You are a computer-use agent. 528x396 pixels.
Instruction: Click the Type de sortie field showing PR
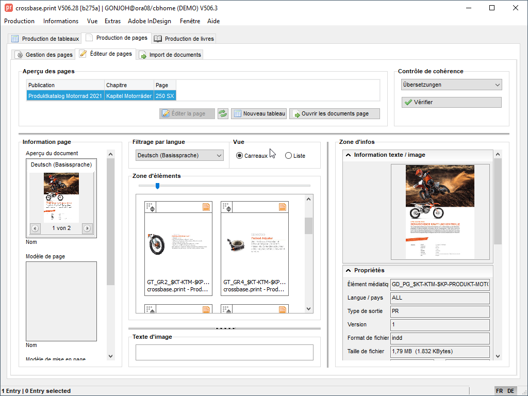click(x=440, y=311)
